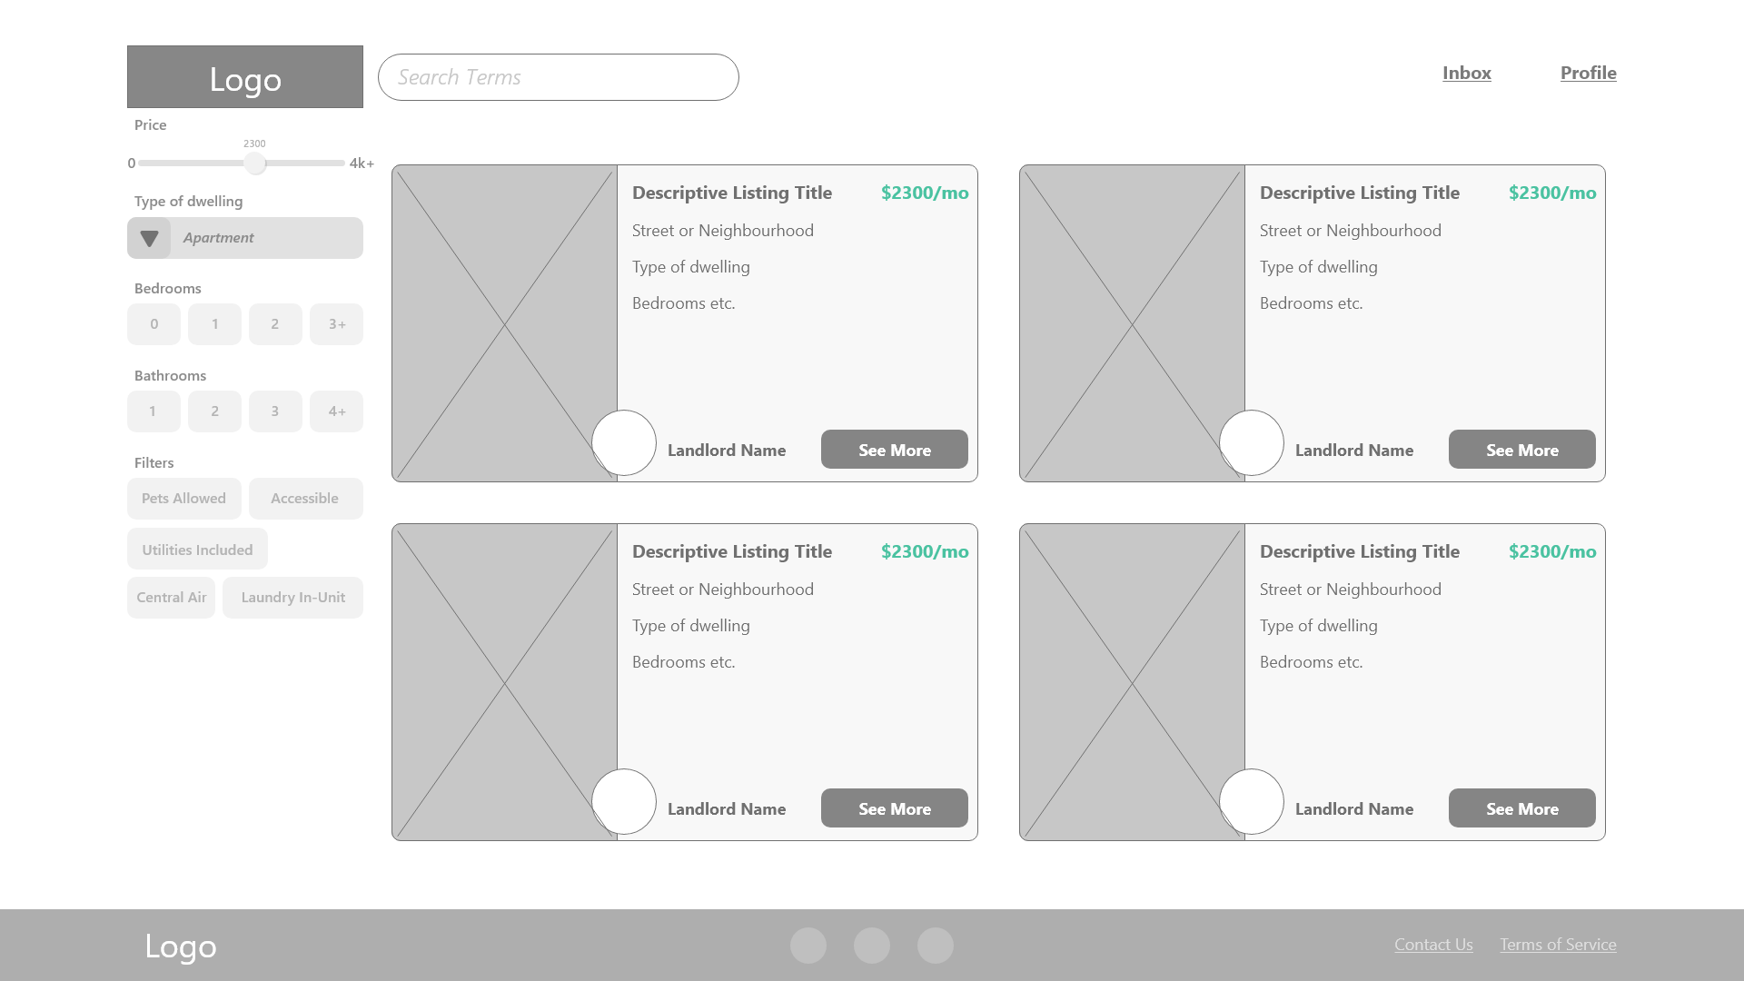1744x981 pixels.
Task: Click the middle social circle in footer
Action: tap(871, 946)
